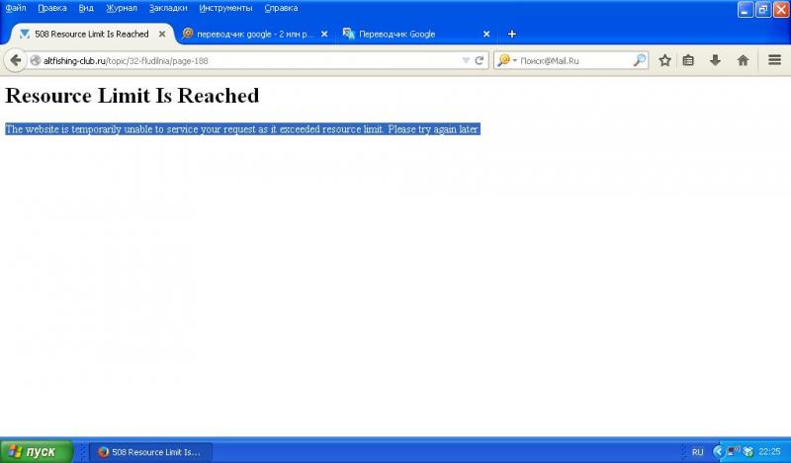The image size is (791, 463).
Task: Open the hamburger menu in Firefox
Action: (774, 60)
